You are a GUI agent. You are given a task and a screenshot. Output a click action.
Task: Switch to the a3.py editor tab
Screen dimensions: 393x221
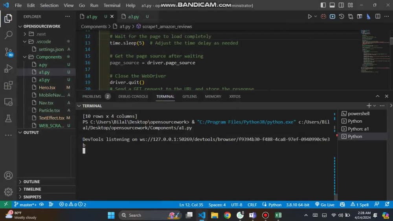[133, 17]
